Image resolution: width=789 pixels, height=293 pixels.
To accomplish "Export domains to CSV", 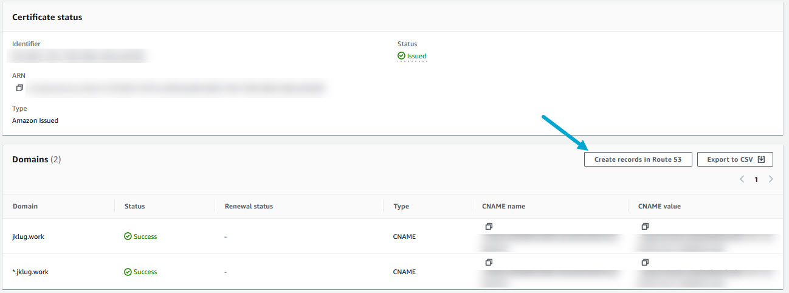I will click(x=735, y=159).
